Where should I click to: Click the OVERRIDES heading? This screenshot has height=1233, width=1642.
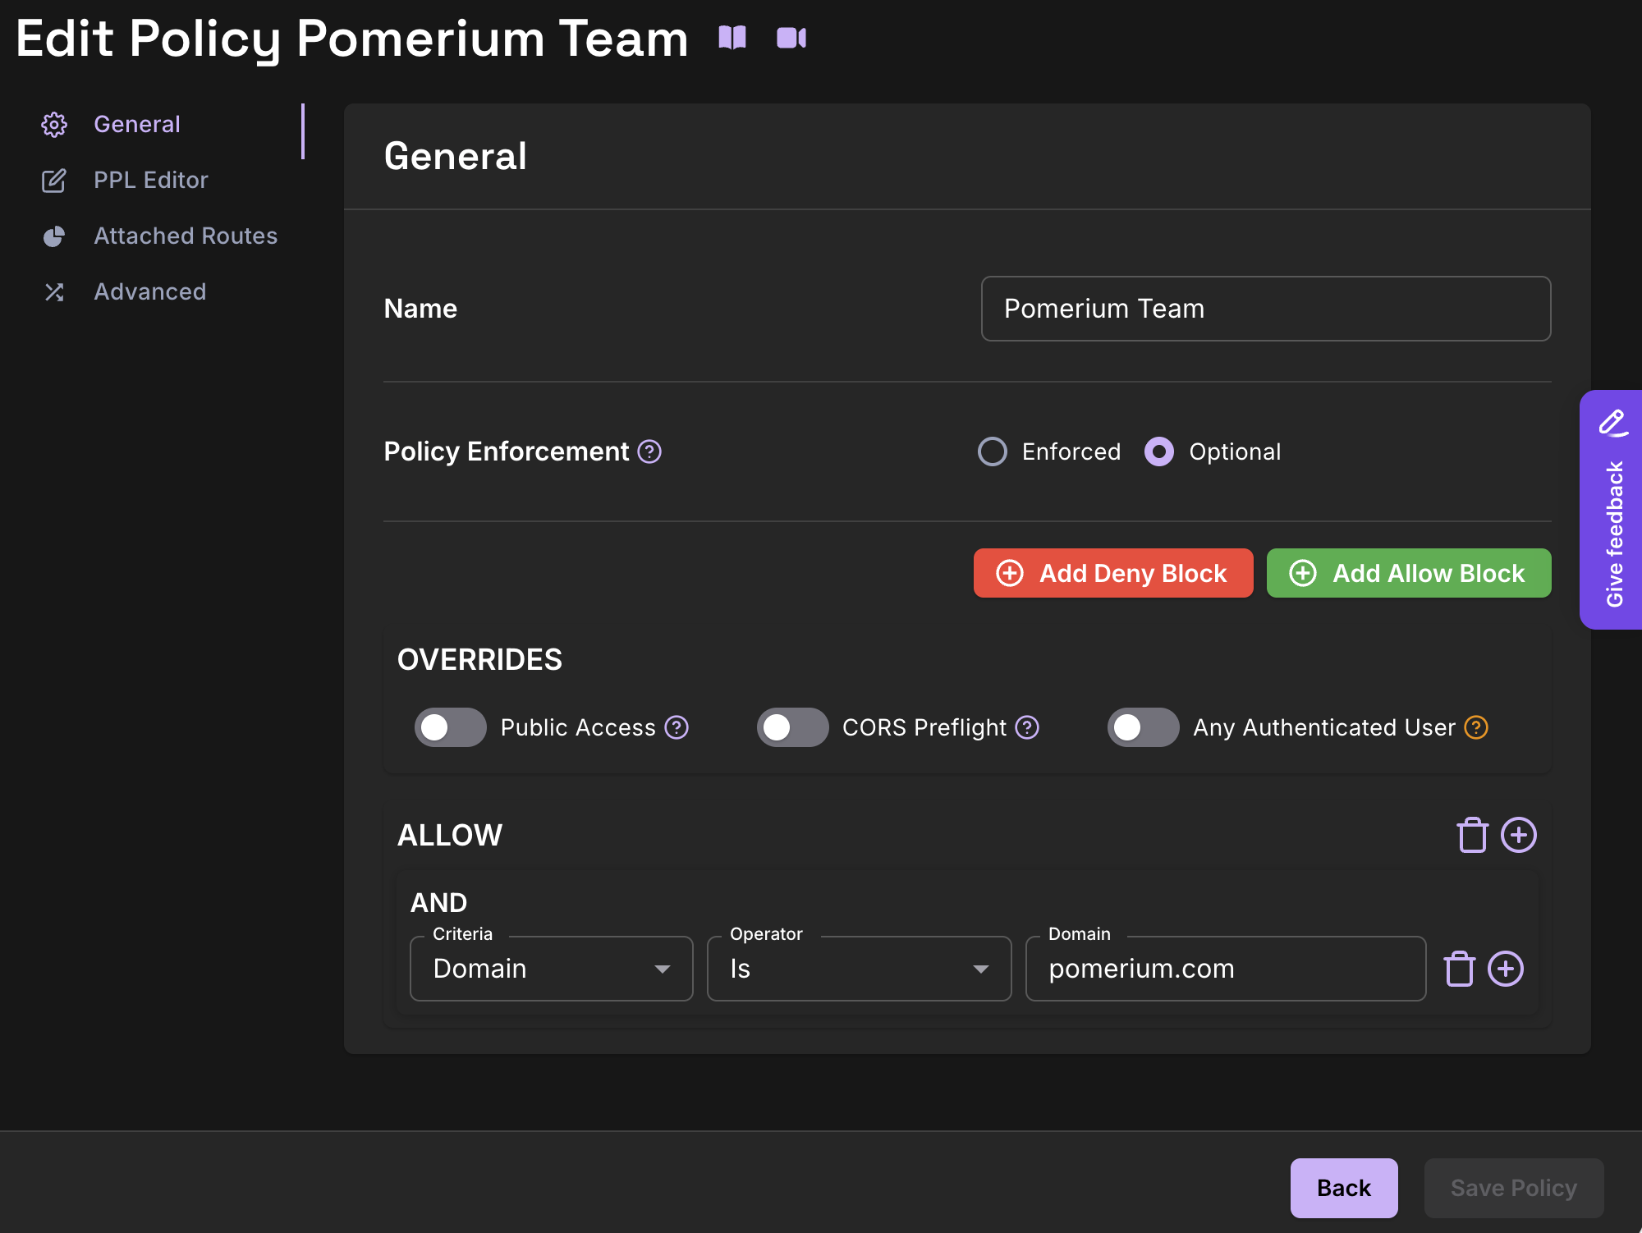[479, 660]
